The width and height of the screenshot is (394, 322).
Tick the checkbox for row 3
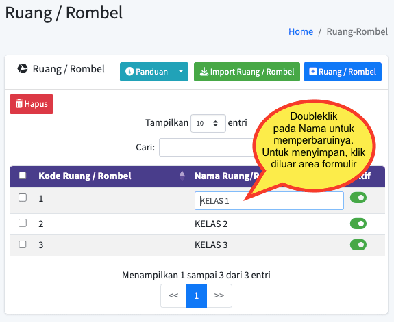click(23, 244)
